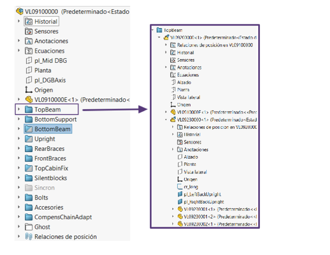Screen dimensions: 330x255
Task: Select Alzado plane under VL09200000<1>
Action: (184, 82)
